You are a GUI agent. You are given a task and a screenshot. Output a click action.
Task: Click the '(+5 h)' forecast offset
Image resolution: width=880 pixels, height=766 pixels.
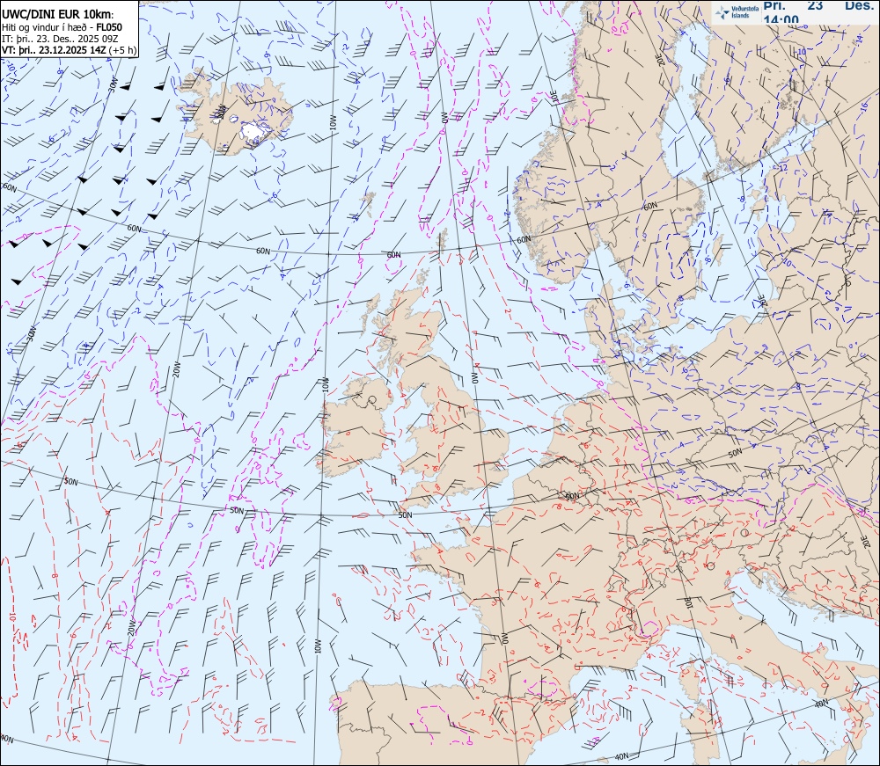click(x=123, y=50)
